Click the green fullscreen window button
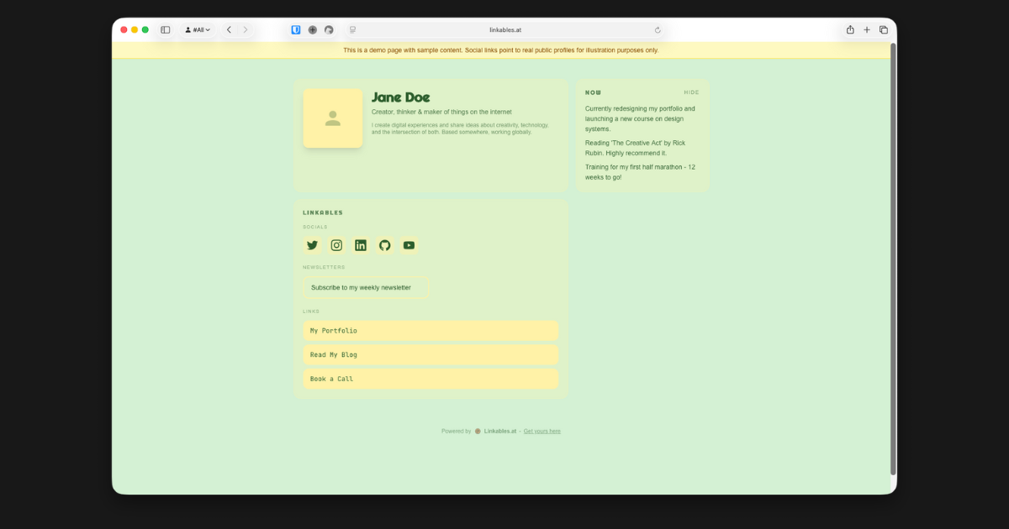The height and width of the screenshot is (529, 1009). point(145,29)
